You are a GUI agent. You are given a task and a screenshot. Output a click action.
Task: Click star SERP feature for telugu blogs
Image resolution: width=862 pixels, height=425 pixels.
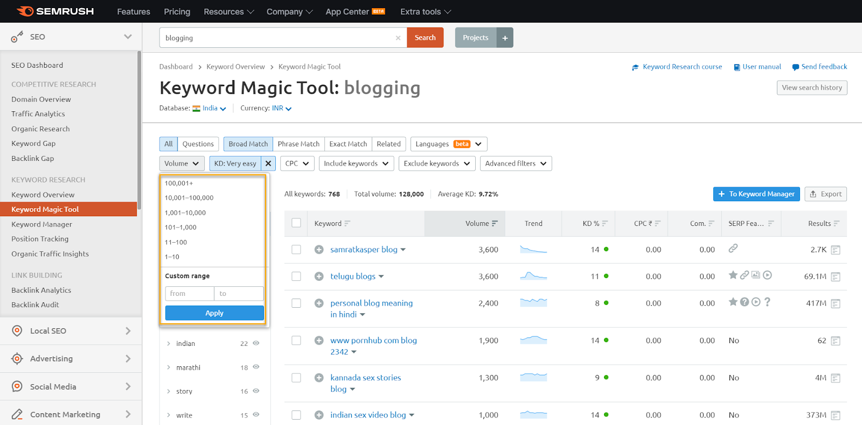[733, 275]
